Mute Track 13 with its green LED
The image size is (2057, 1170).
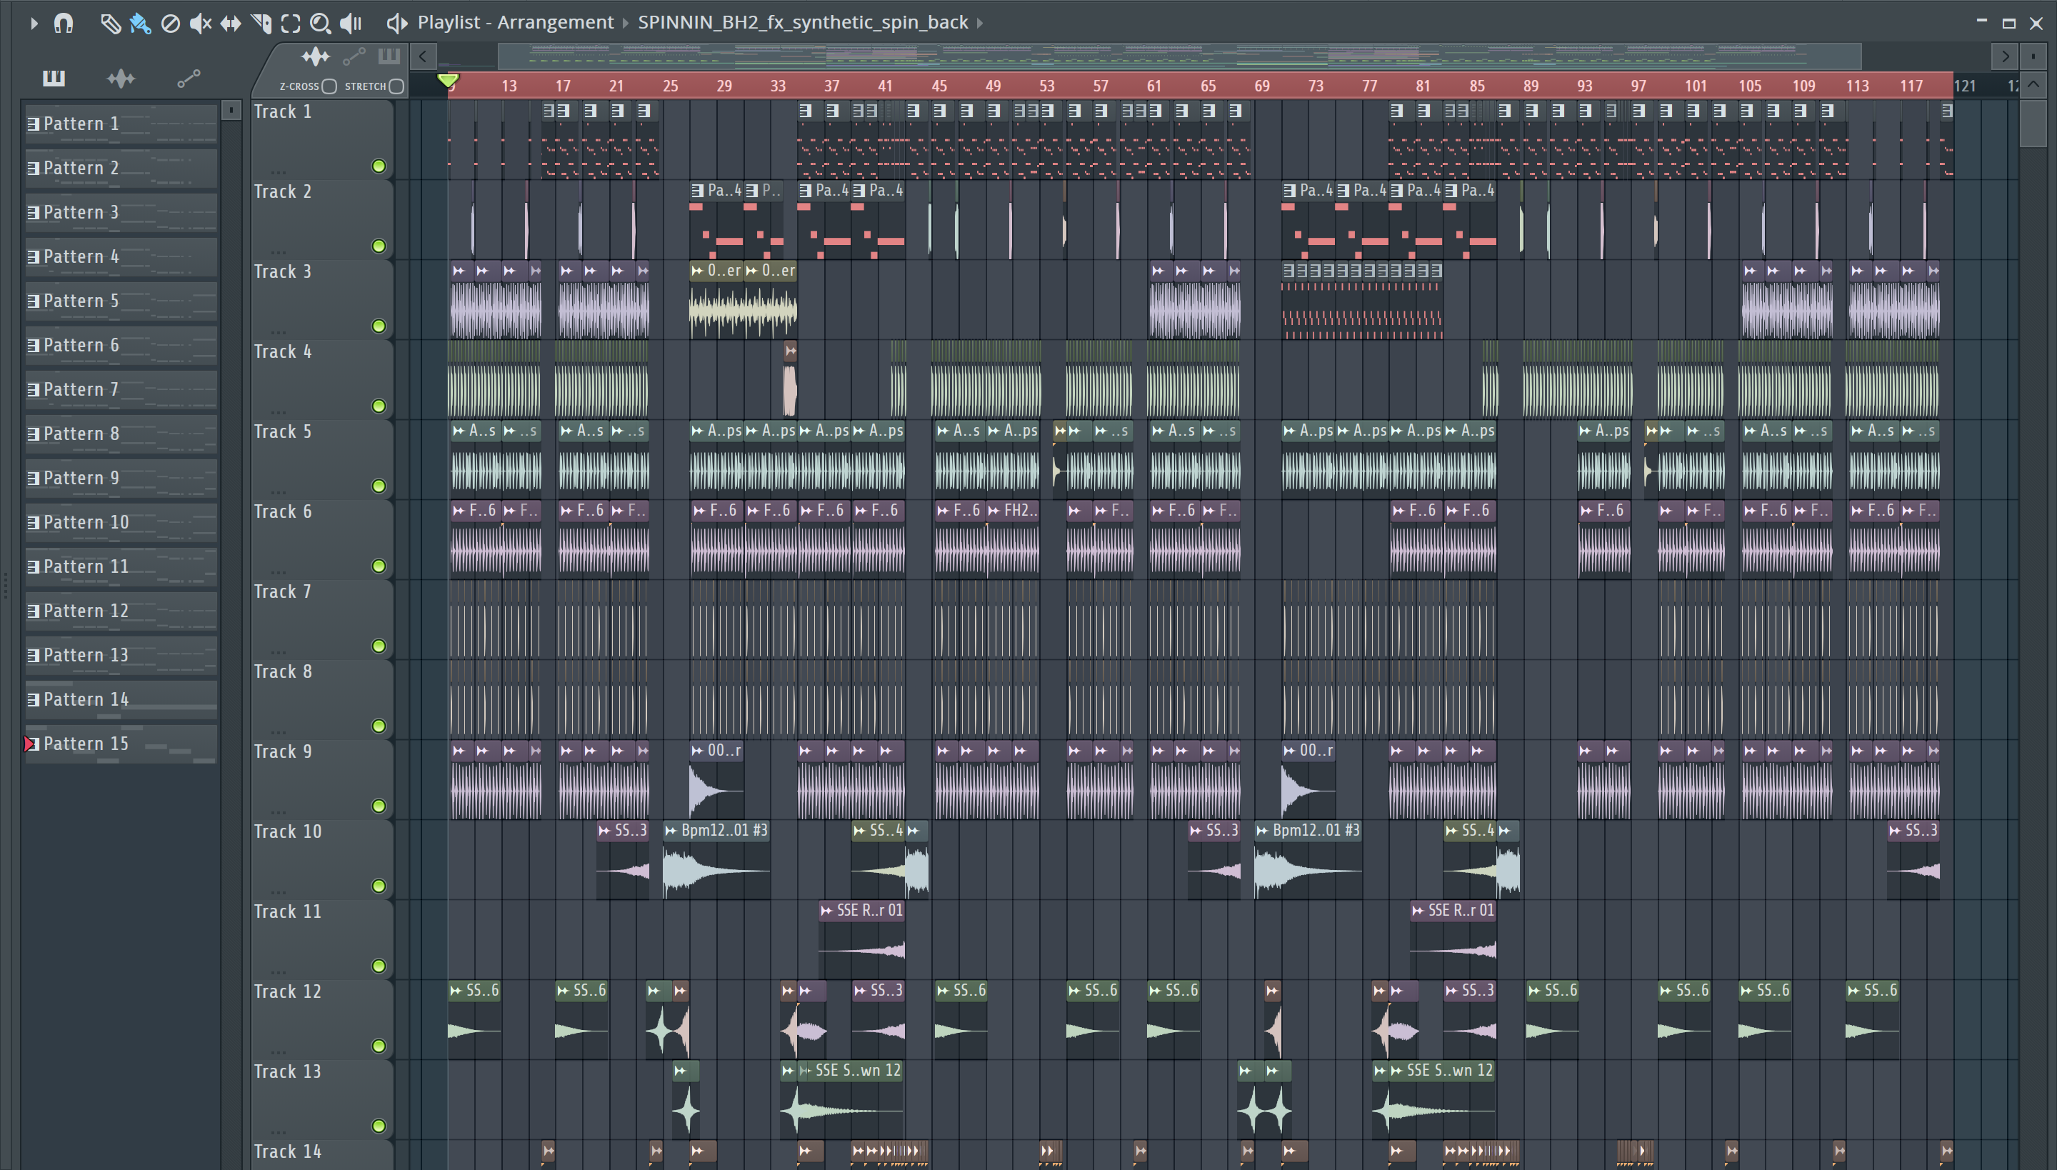(x=379, y=1126)
